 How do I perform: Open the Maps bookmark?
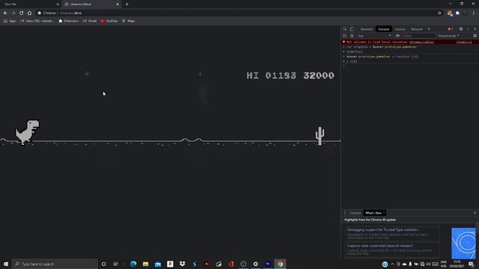pyautogui.click(x=129, y=21)
